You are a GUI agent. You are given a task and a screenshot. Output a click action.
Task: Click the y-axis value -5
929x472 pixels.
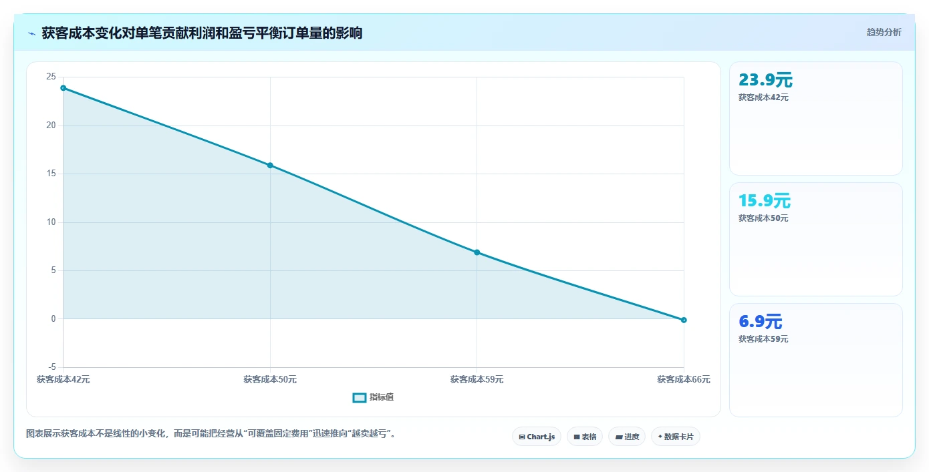[x=52, y=367]
